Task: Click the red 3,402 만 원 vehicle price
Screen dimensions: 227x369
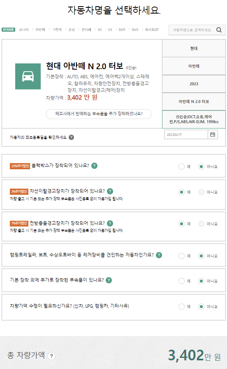Action: click(82, 98)
